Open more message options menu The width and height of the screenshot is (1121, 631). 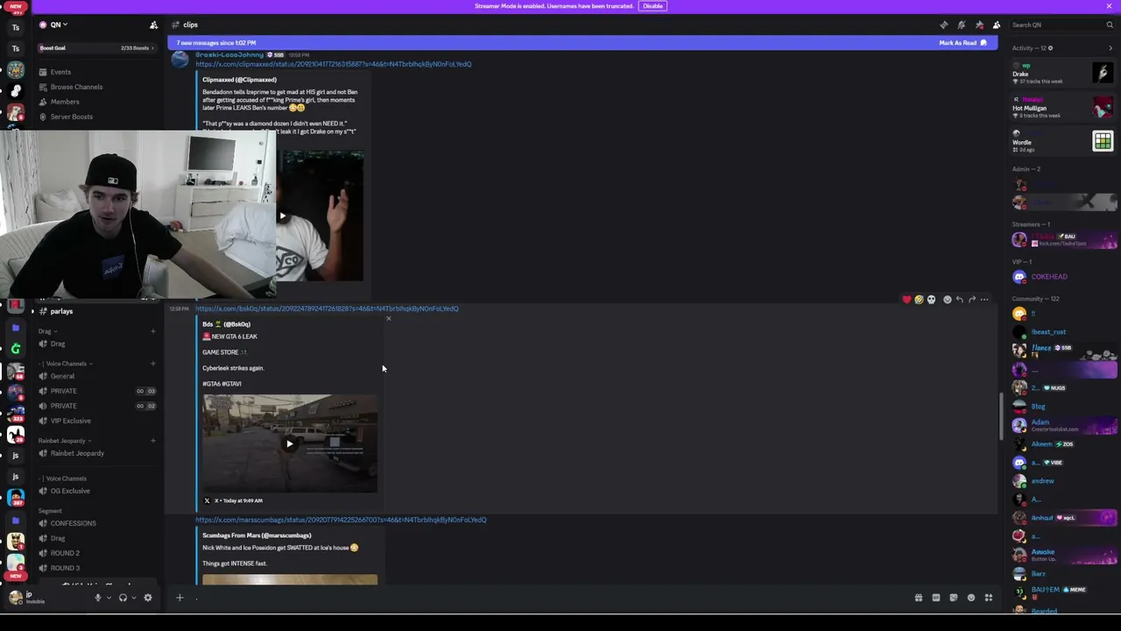pos(984,300)
